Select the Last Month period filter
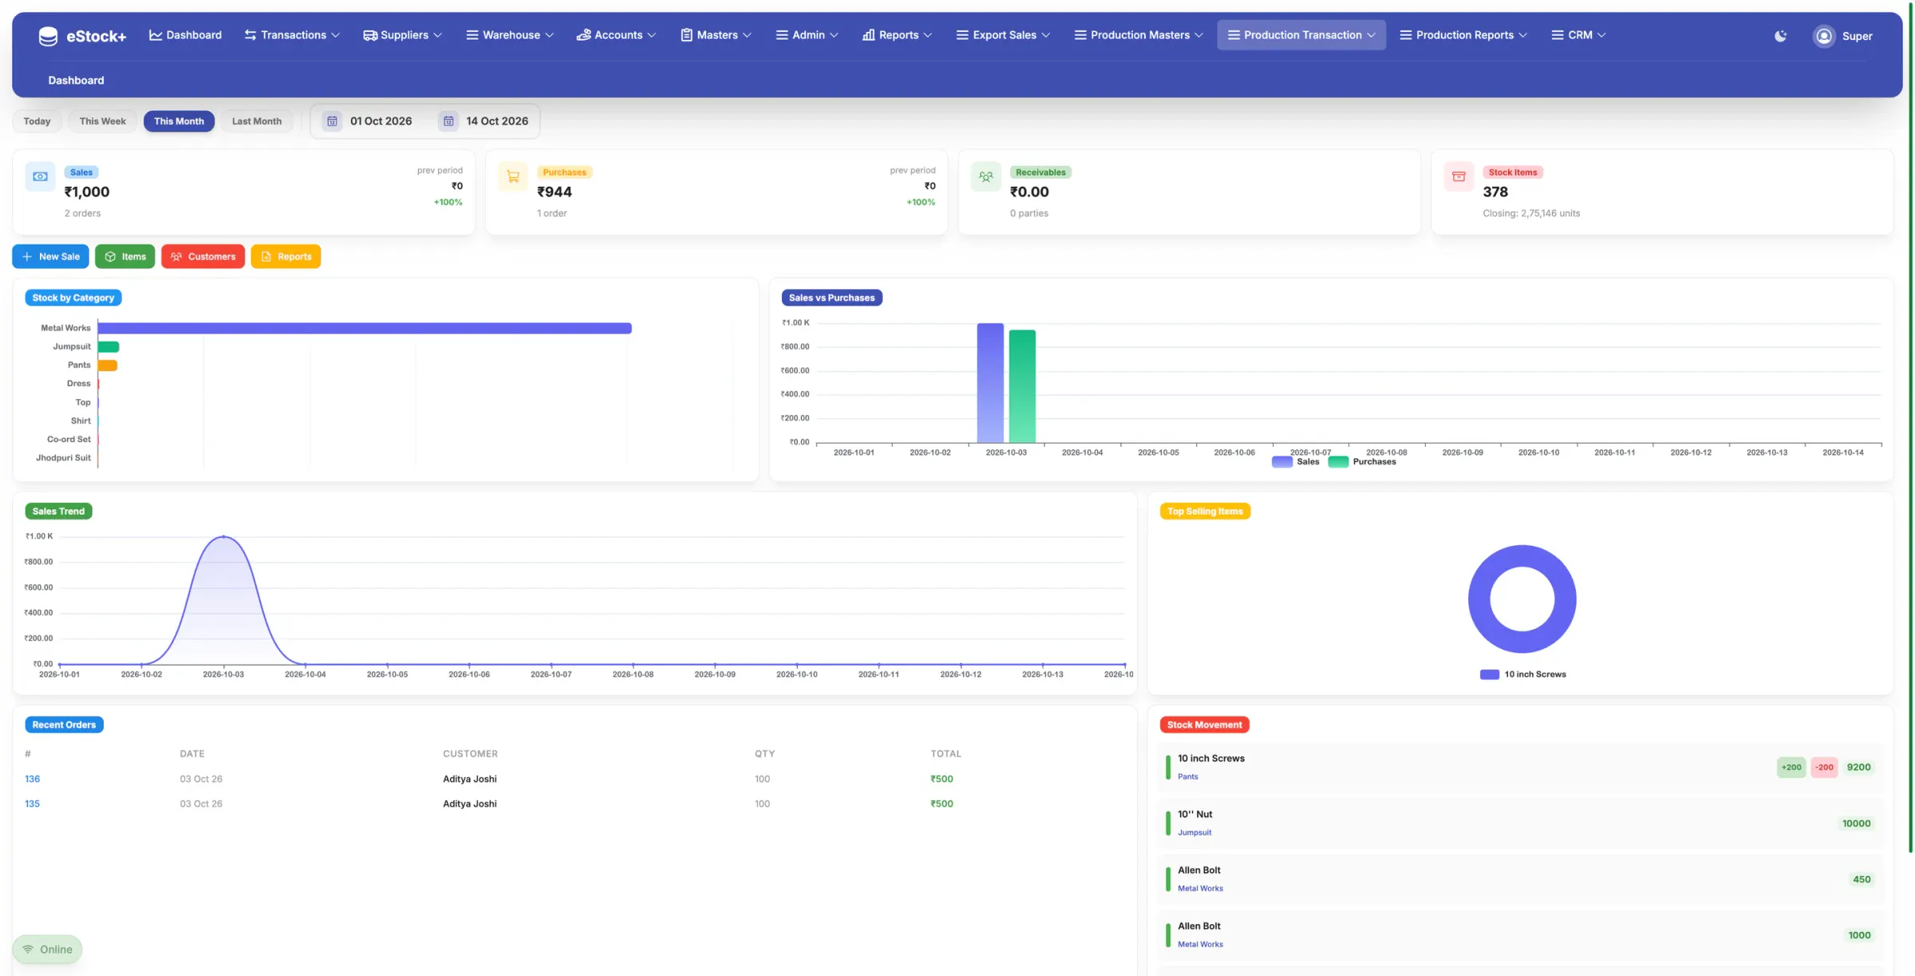Viewport: 1915px width, 976px height. click(x=256, y=121)
